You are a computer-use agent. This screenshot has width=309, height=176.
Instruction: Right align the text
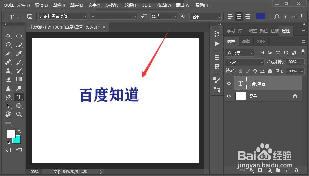click(248, 17)
